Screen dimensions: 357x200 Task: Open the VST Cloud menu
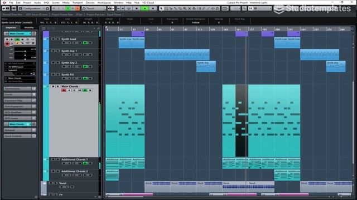[x=148, y=2]
